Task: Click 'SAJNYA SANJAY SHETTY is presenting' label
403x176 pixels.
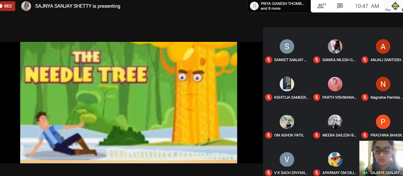Action: [x=77, y=6]
